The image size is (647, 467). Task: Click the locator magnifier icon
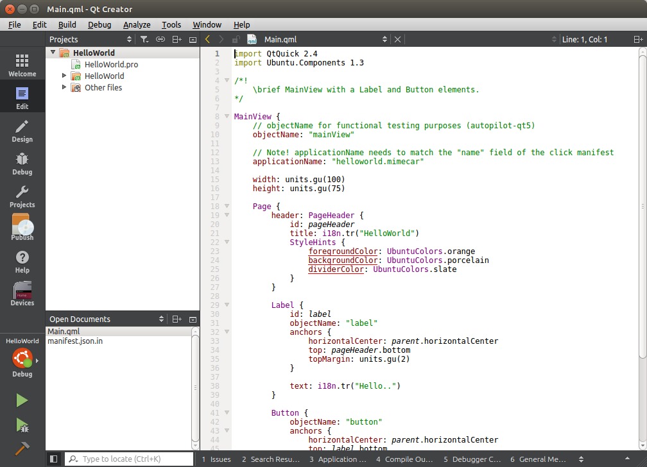tap(73, 459)
